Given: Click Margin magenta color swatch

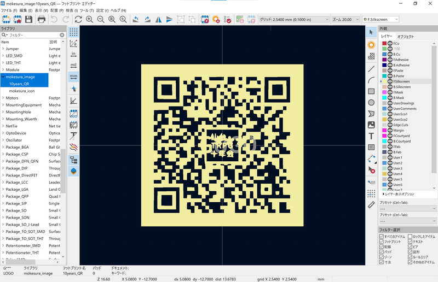Looking at the screenshot, I should point(384,130).
